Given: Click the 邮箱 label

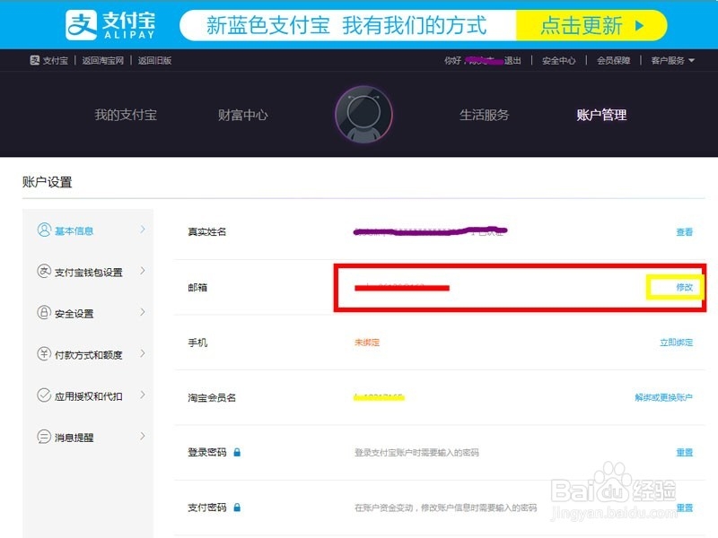Looking at the screenshot, I should (197, 287).
